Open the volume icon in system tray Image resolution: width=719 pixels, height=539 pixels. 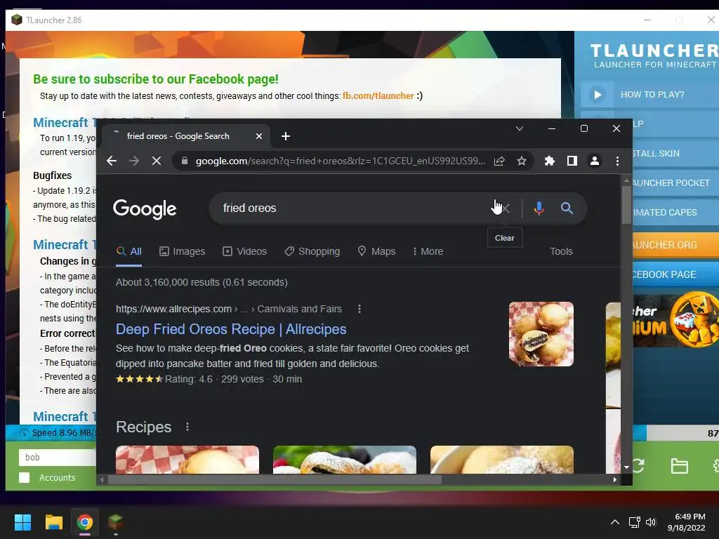pyautogui.click(x=651, y=522)
